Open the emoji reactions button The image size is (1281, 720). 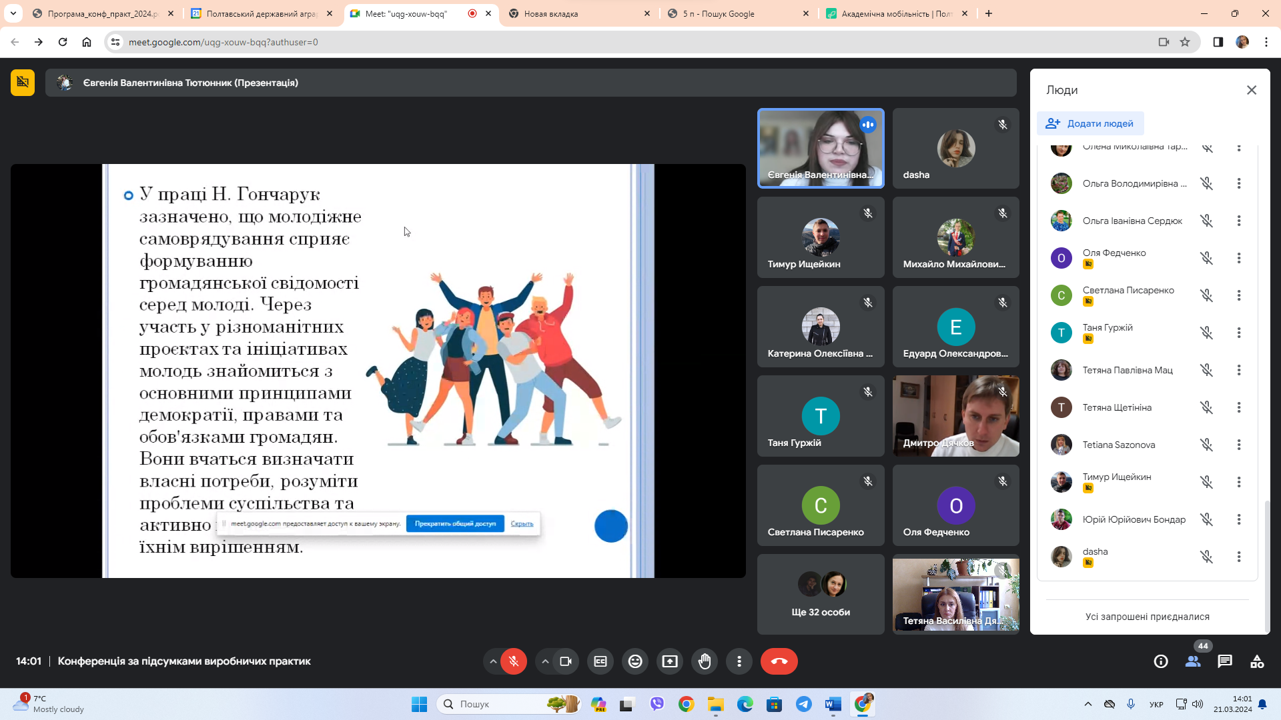pyautogui.click(x=635, y=661)
